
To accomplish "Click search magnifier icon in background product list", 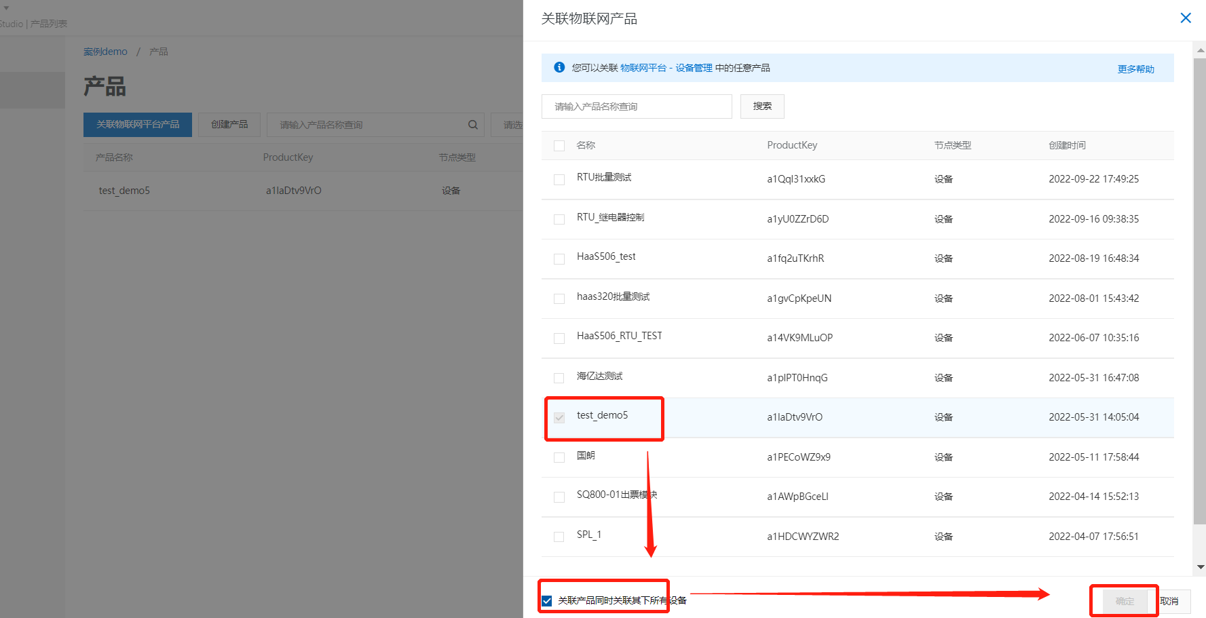I will [473, 125].
